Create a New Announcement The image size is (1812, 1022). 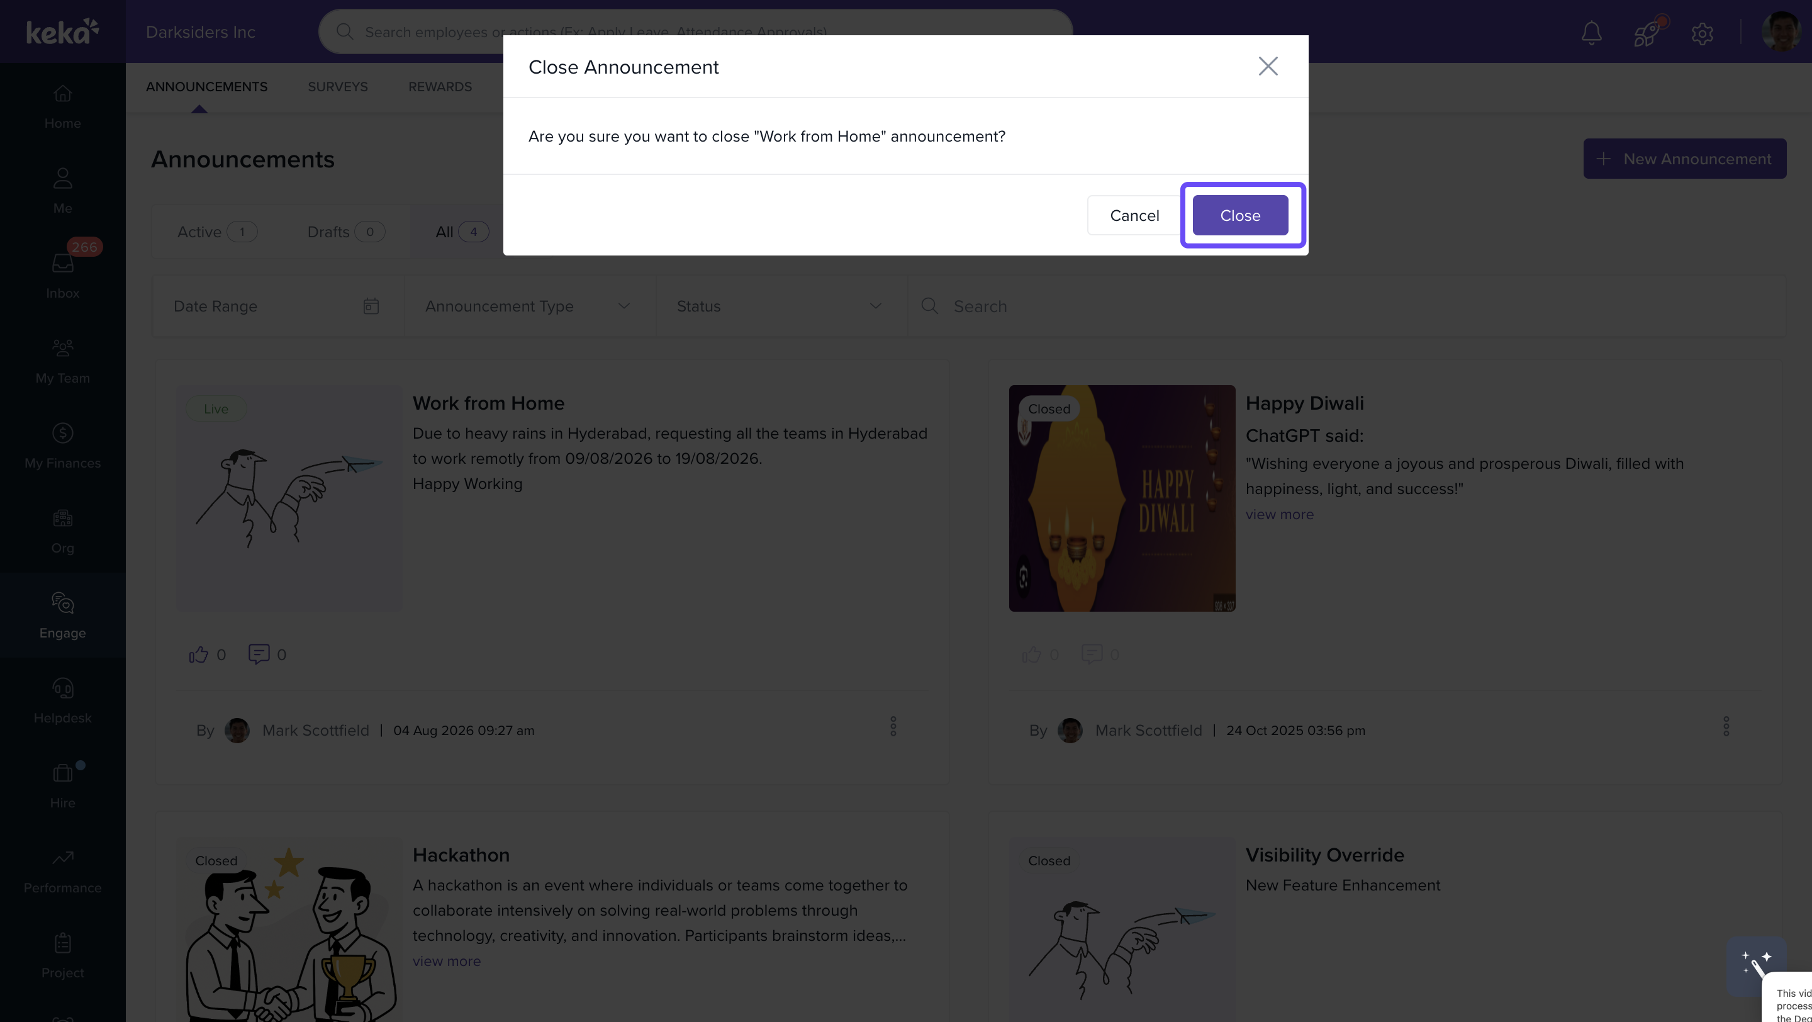[1685, 158]
